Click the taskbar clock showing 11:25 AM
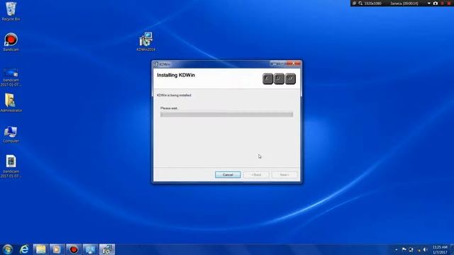This screenshot has width=454, height=255. coord(440,249)
